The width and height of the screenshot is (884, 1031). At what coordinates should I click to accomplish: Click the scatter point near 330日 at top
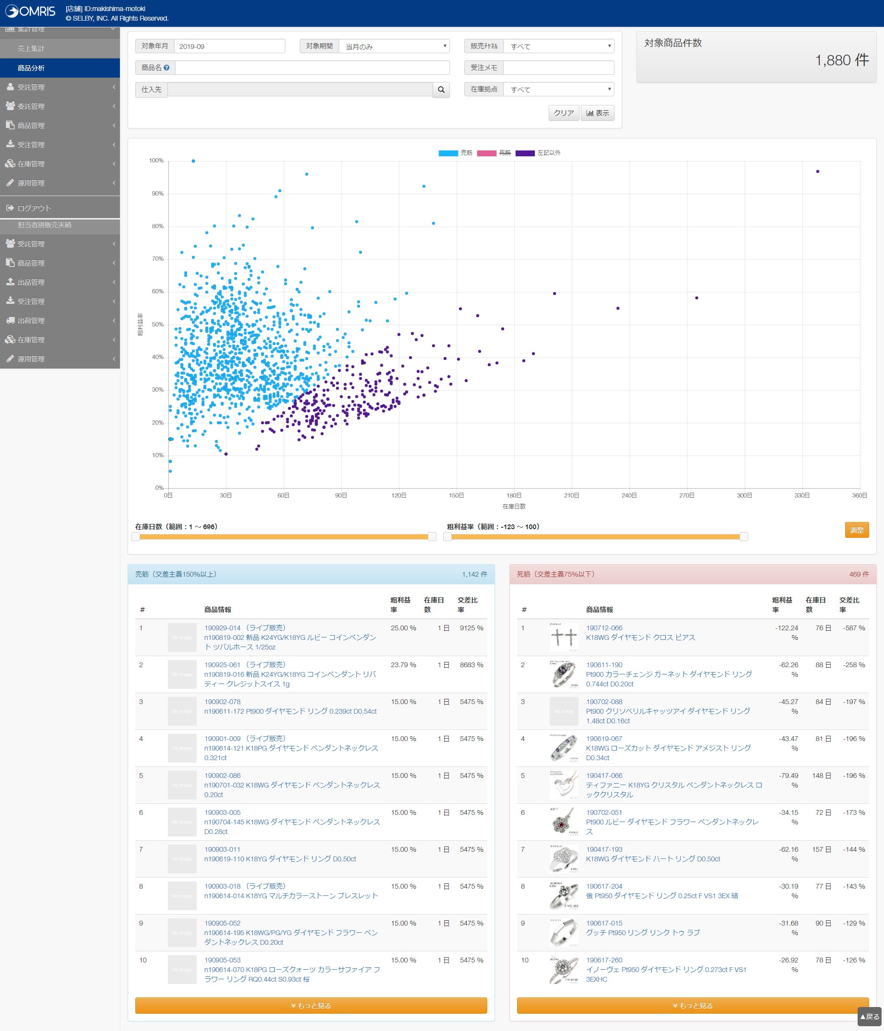[818, 171]
